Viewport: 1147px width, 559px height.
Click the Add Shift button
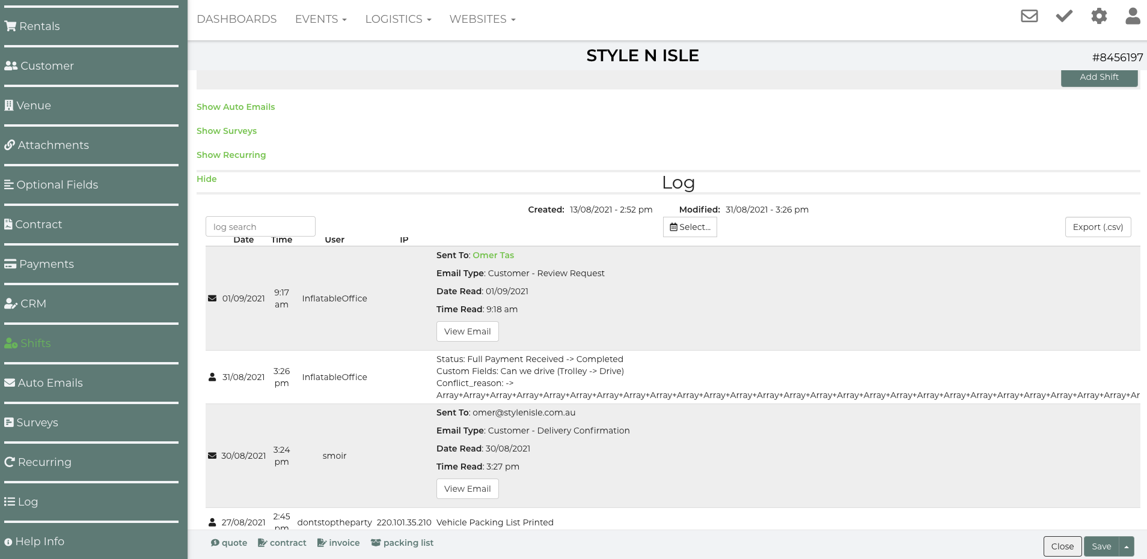tap(1099, 77)
